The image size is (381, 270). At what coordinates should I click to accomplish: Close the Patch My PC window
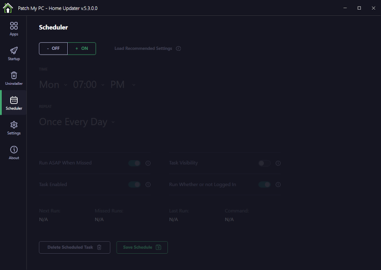coord(373,8)
